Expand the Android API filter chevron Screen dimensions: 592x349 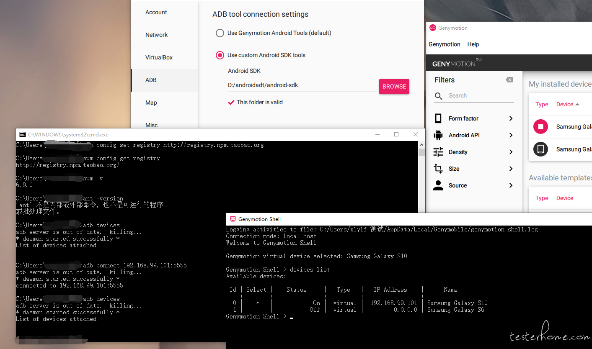point(511,135)
